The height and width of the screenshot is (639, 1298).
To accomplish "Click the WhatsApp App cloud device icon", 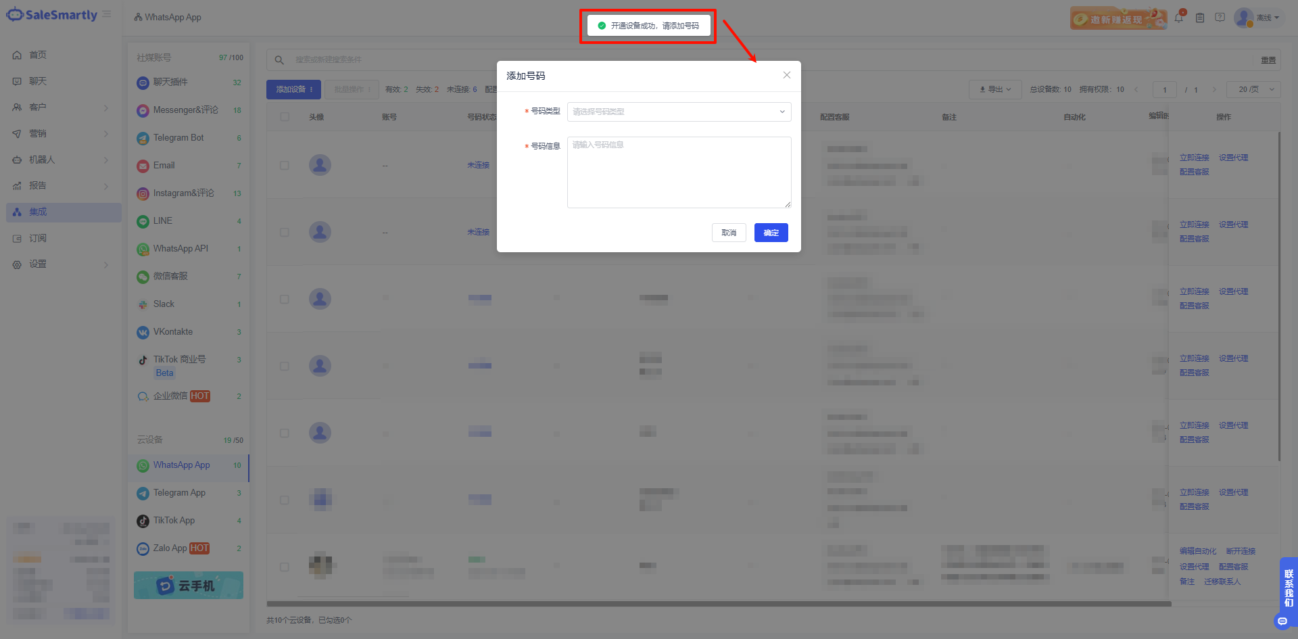I will coord(143,465).
